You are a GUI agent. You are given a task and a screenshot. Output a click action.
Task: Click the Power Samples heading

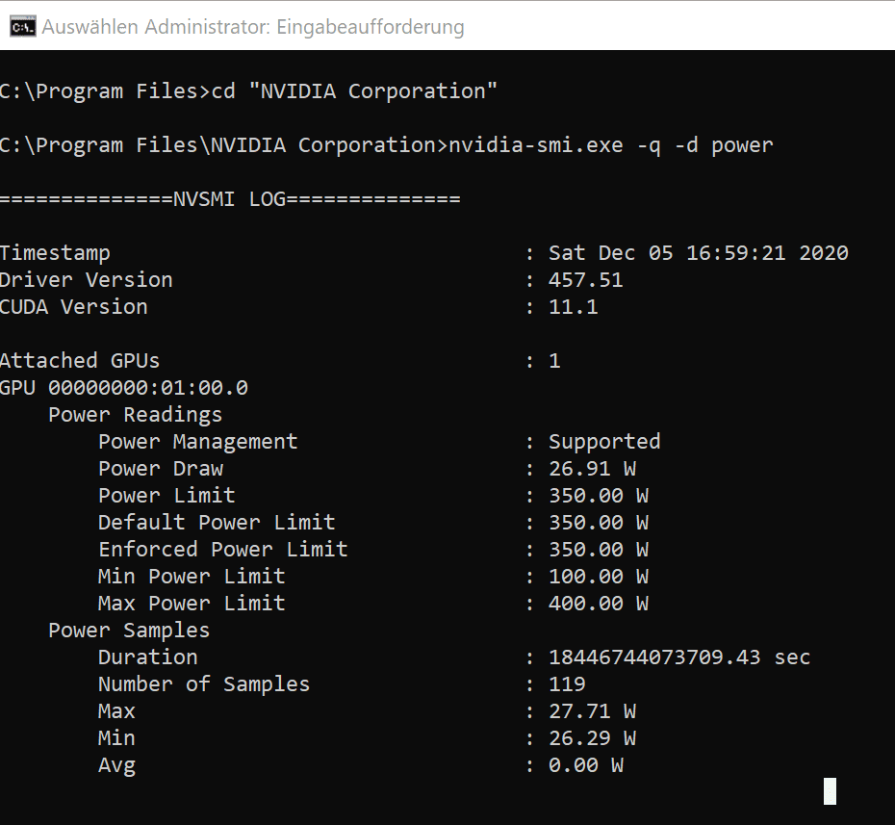tap(129, 631)
